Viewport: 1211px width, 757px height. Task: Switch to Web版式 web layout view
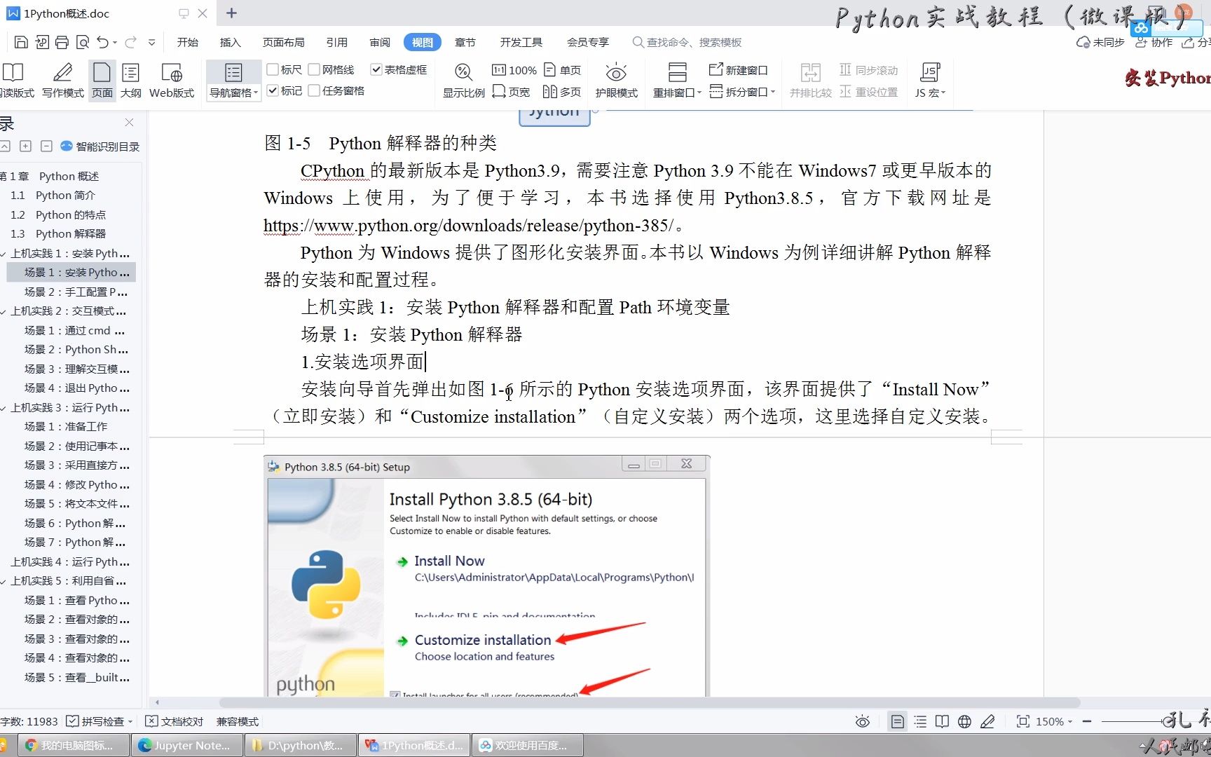(x=171, y=79)
